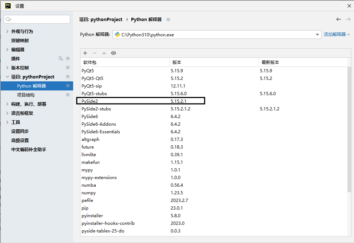This screenshot has width=354, height=243.
Task: Click Python logo icon in interpreter field
Action: pos(118,35)
